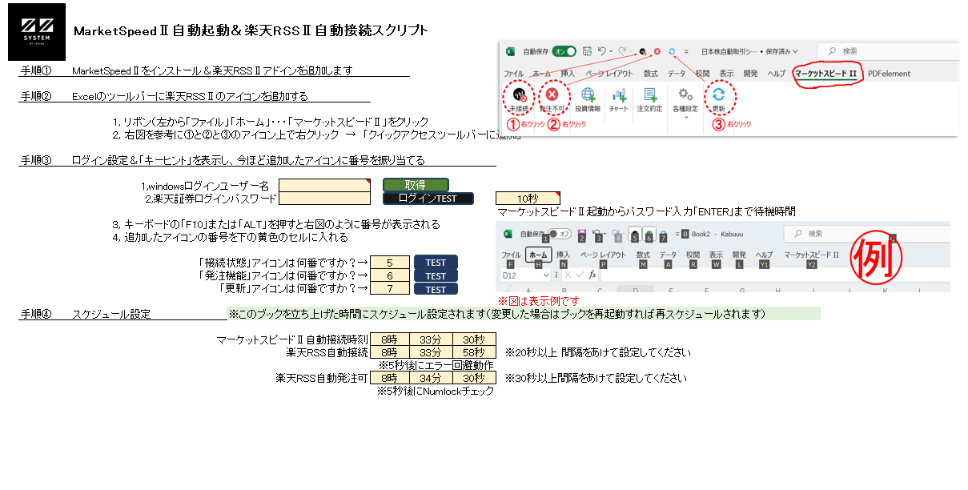The height and width of the screenshot is (490, 968).
Task: Open the quick access customize arrow in the upper image
Action: pyautogui.click(x=687, y=52)
